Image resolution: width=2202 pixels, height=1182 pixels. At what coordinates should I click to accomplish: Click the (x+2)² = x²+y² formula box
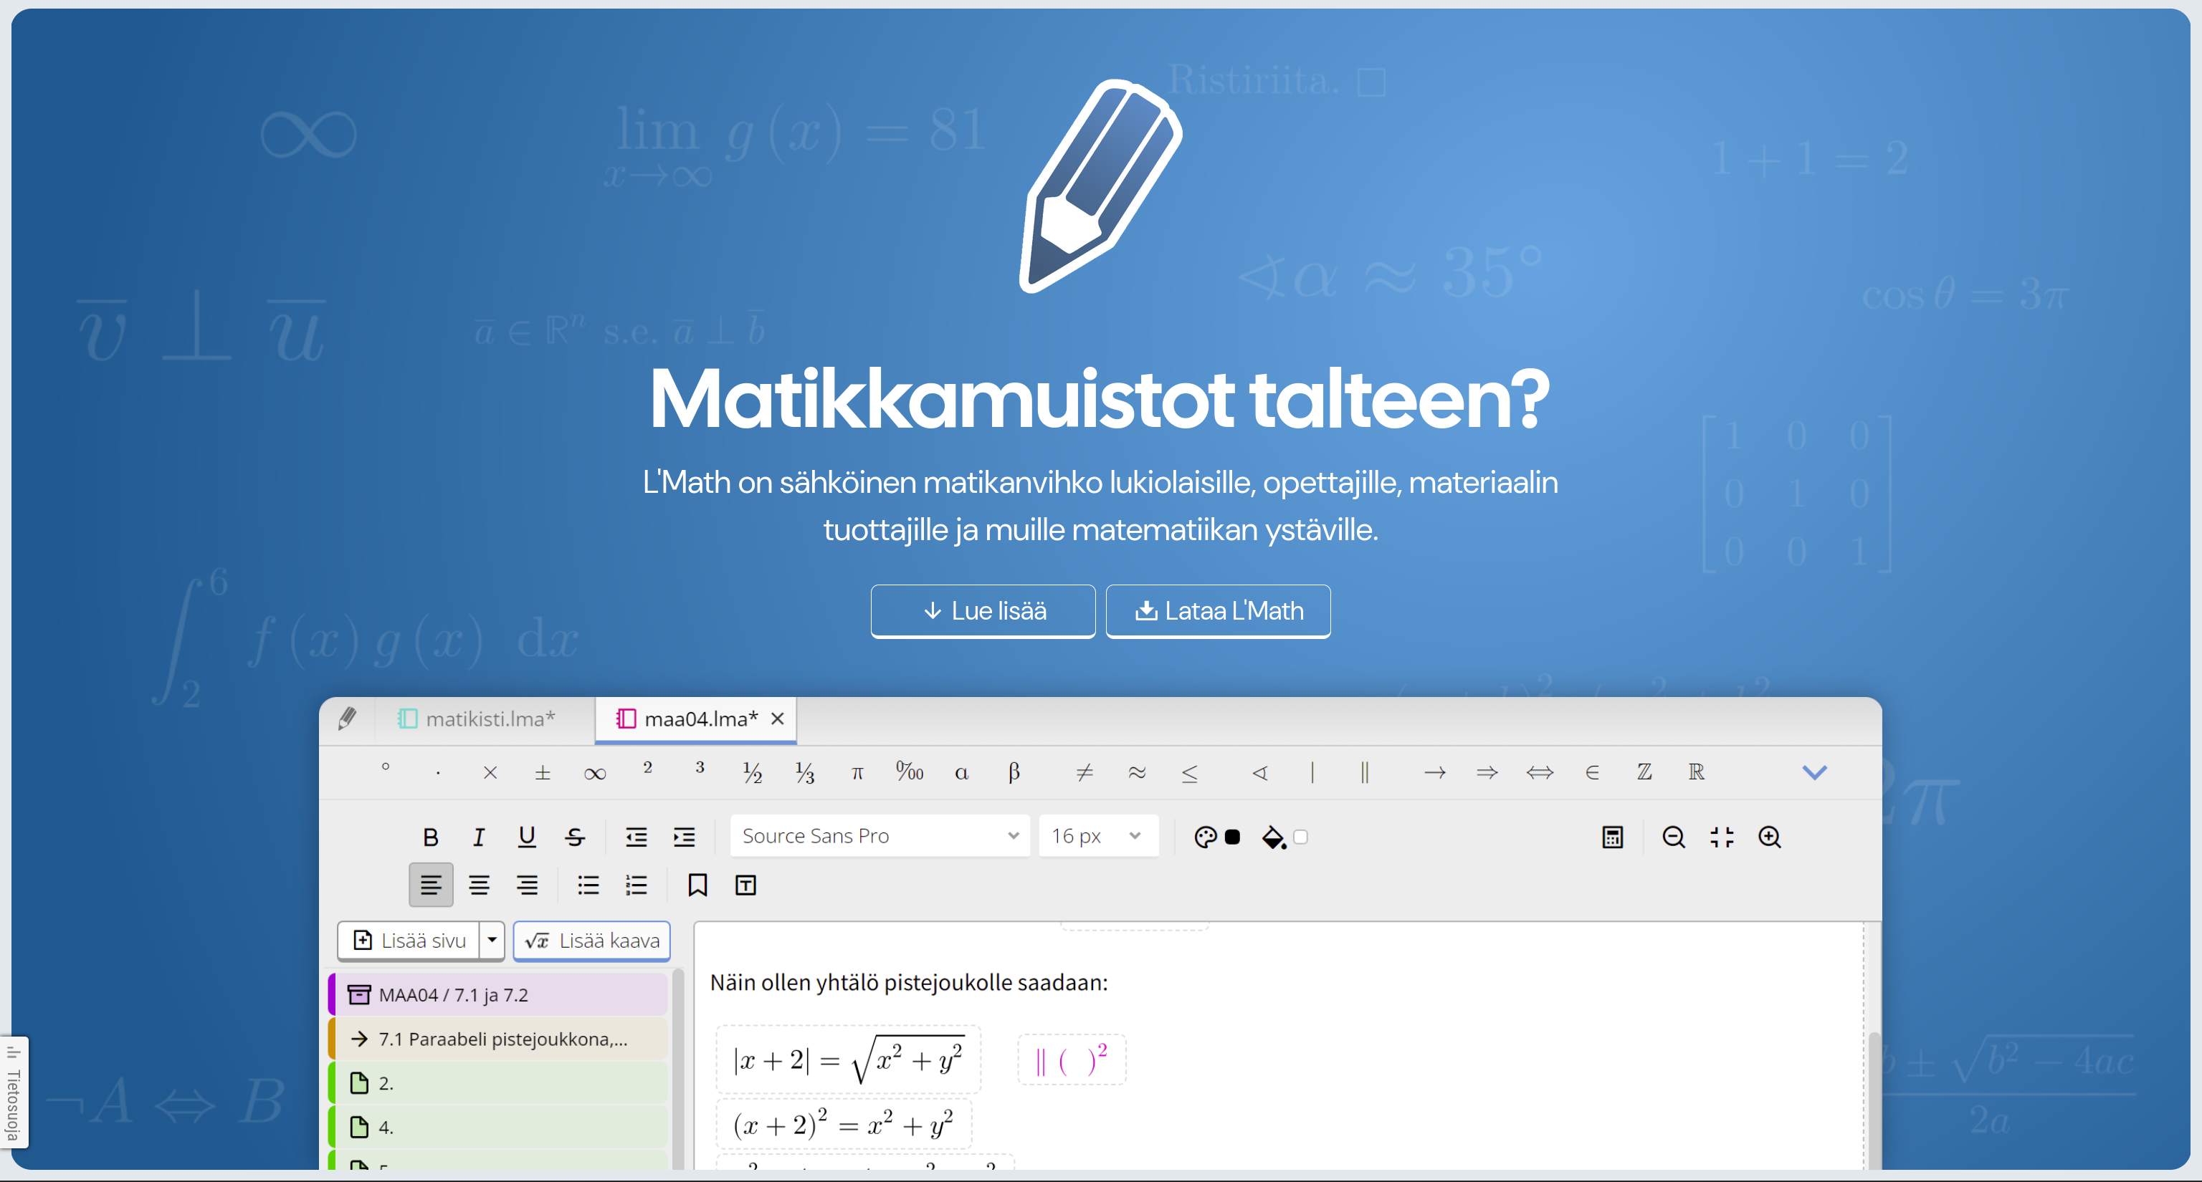[x=844, y=1125]
